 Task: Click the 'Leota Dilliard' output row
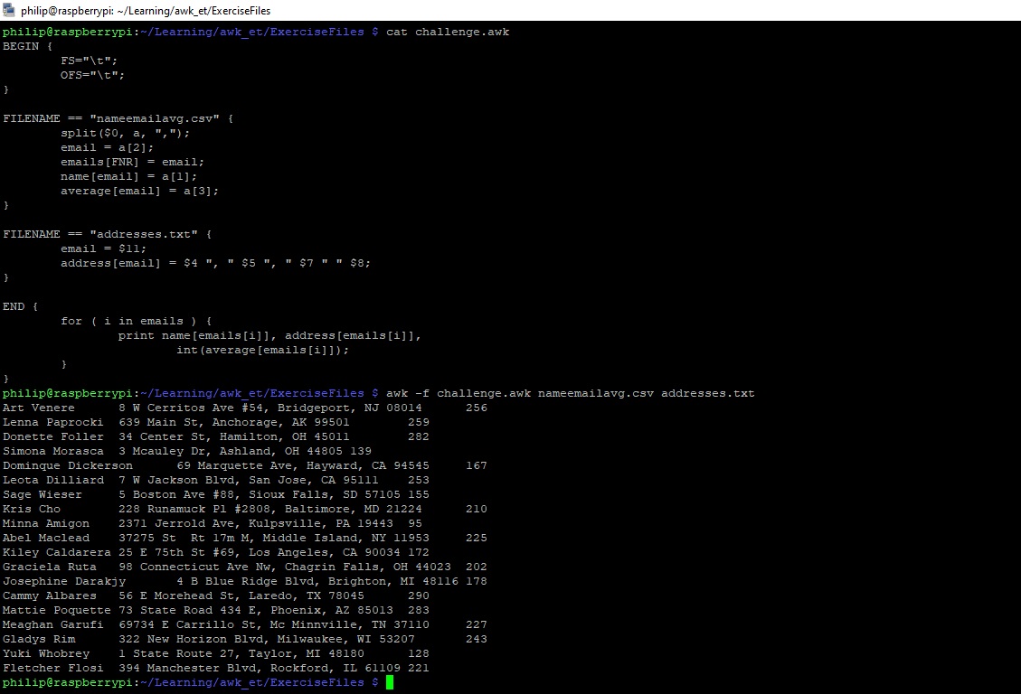pos(215,480)
